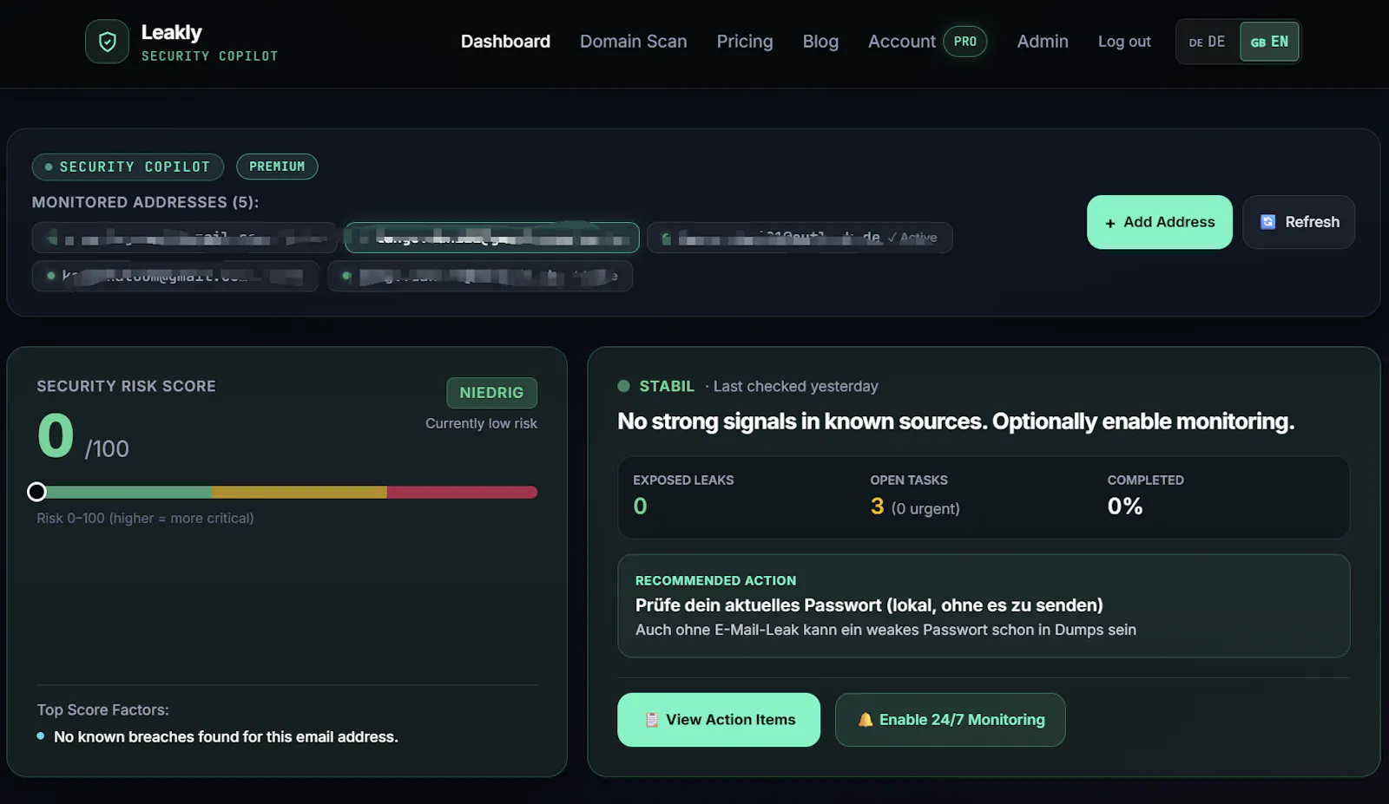
Task: Click the clipboard icon in View Action Items
Action: tap(652, 720)
